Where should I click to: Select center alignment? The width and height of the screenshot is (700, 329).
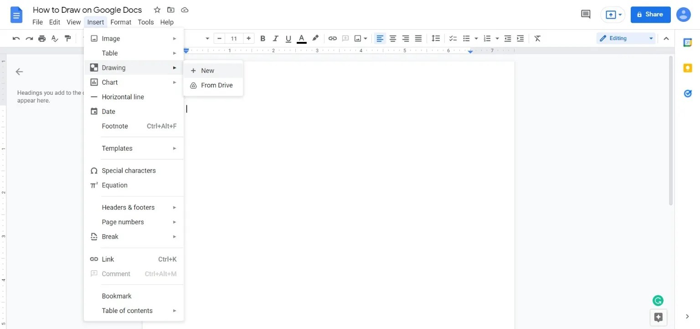tap(393, 38)
